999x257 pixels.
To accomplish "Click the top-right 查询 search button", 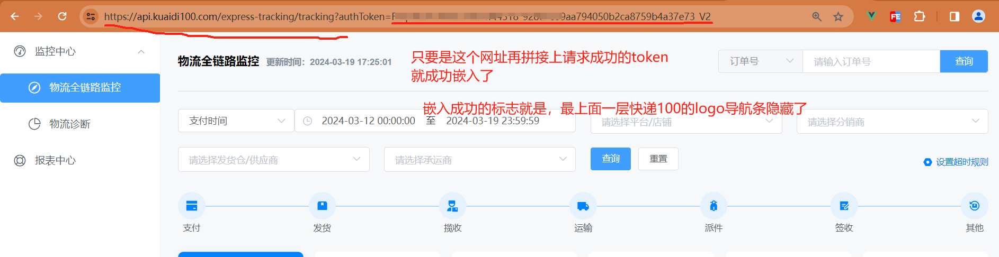I will tap(964, 61).
